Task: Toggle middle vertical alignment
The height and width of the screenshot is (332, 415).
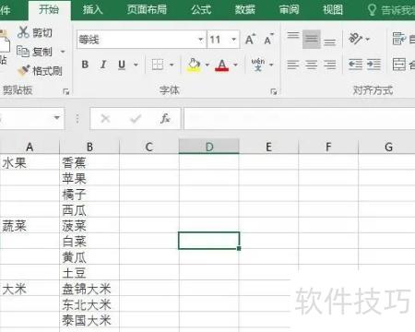Action: pos(312,39)
